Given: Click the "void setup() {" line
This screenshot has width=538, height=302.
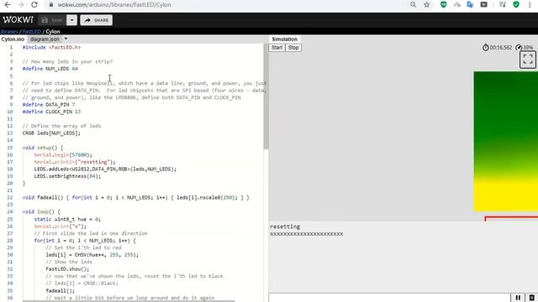Looking at the screenshot, I should tap(43, 148).
